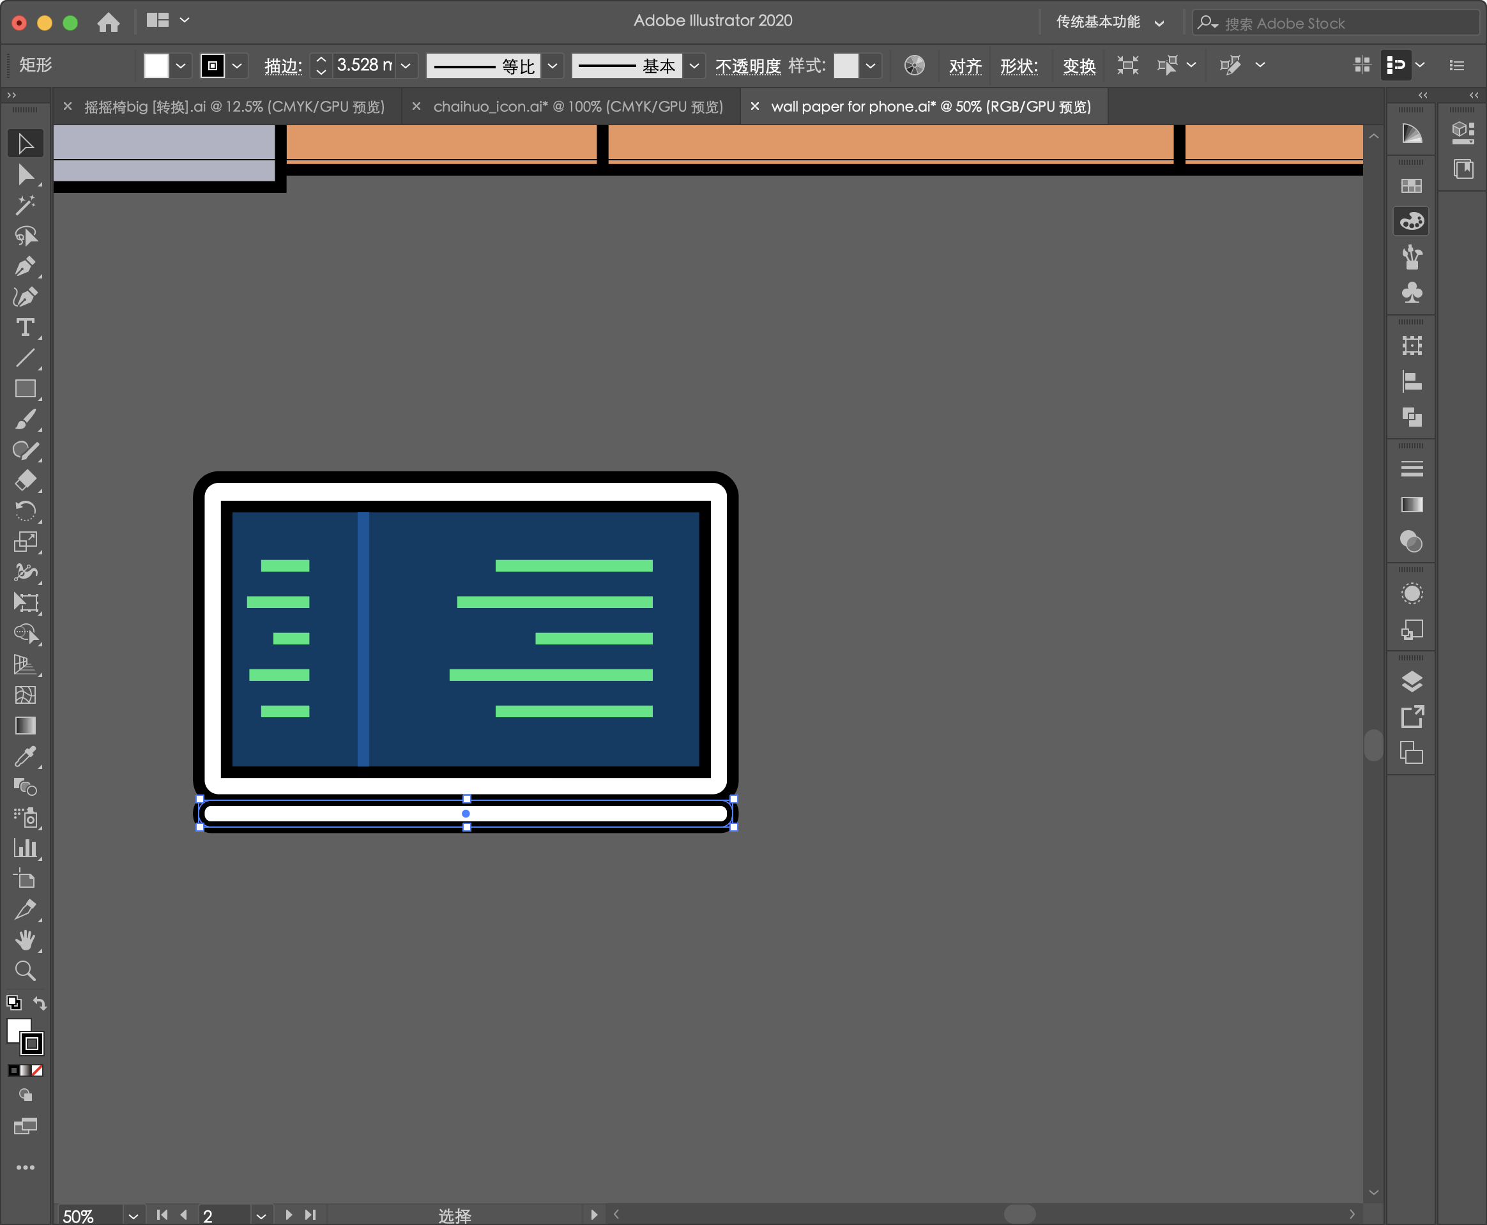This screenshot has width=1487, height=1225.
Task: Click 对齐 align button
Action: point(965,66)
